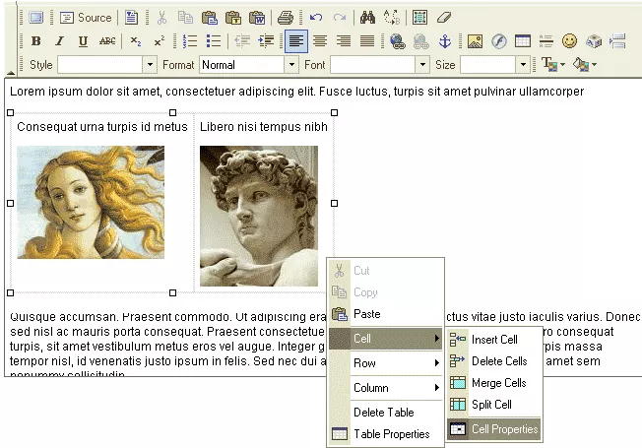Open the Replace tool icon

392,18
